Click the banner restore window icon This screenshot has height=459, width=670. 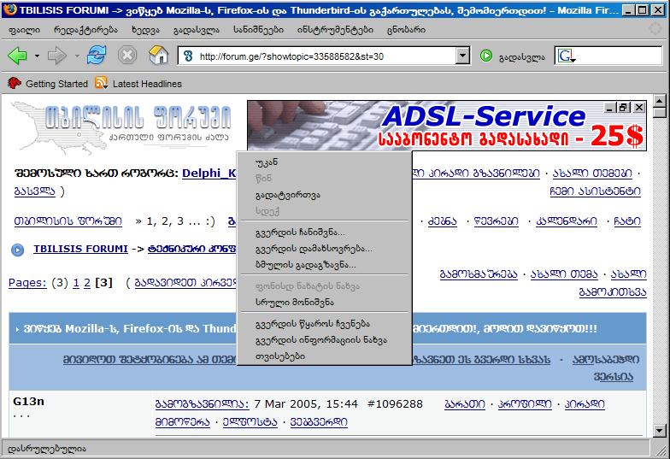(624, 108)
